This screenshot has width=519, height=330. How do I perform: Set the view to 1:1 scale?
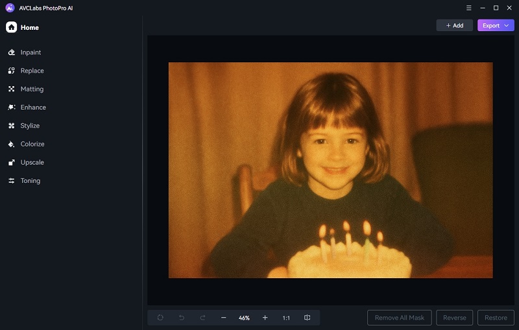(x=286, y=318)
